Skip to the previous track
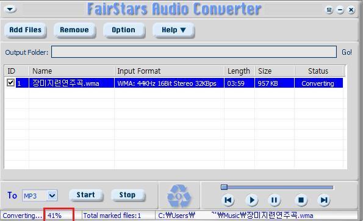Image resolution: width=363 pixels, height=221 pixels. tap(228, 200)
